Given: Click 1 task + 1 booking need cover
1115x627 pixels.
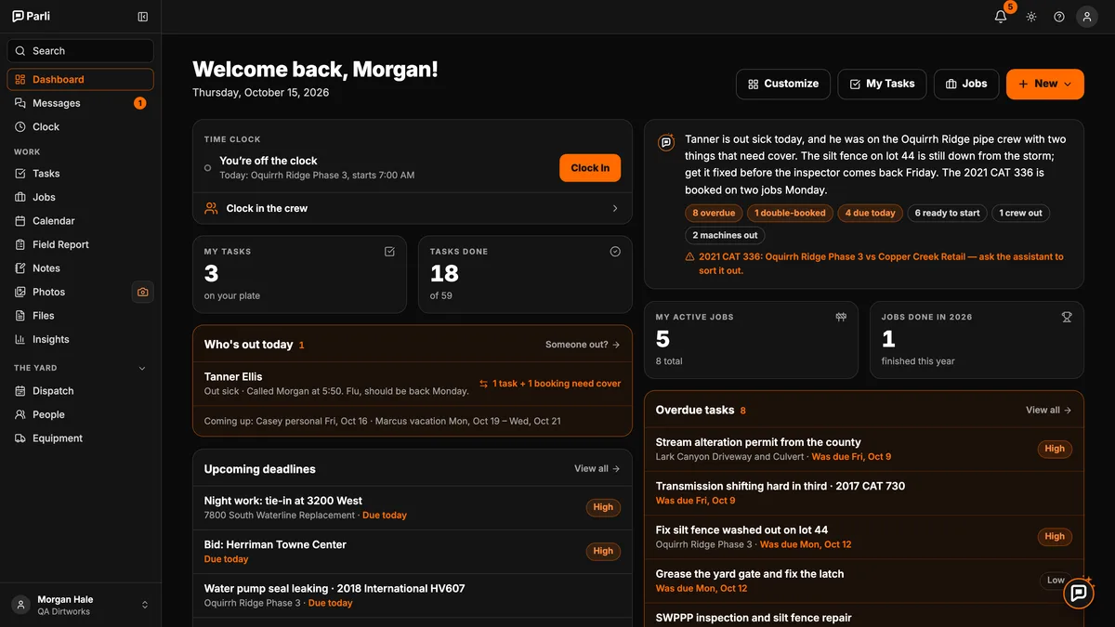Looking at the screenshot, I should click(x=550, y=384).
